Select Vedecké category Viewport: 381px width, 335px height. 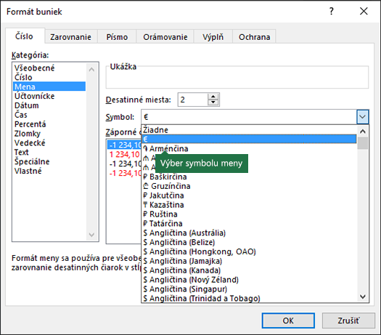[49, 143]
